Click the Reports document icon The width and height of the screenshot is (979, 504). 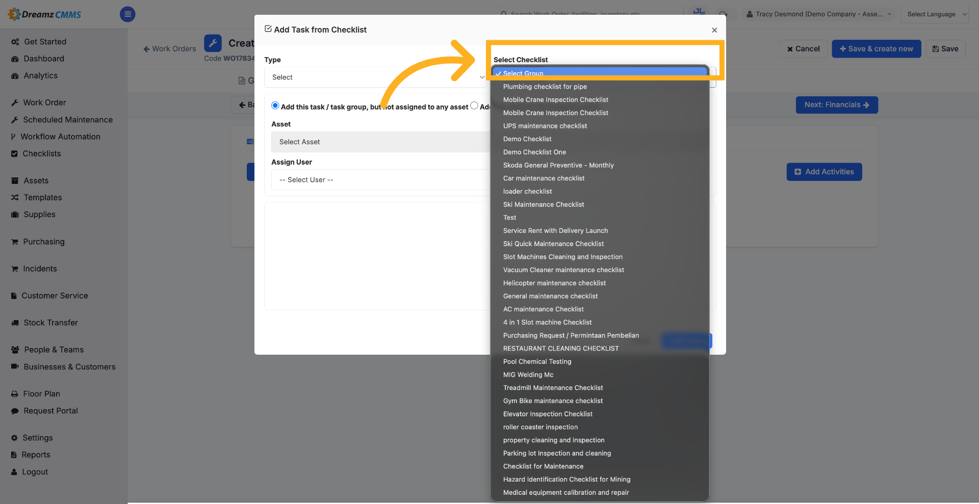[x=14, y=455]
